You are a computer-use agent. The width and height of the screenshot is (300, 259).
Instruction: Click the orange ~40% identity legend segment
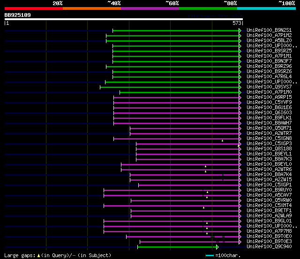(x=92, y=8)
